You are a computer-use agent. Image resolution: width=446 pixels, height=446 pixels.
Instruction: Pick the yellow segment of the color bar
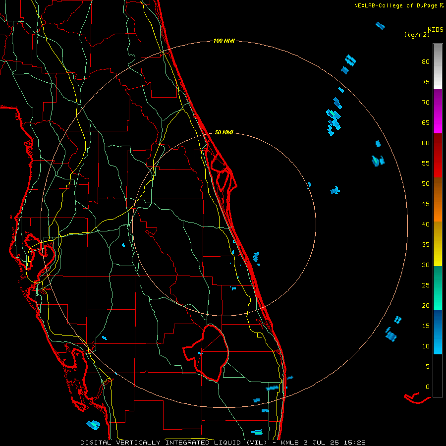(x=438, y=244)
